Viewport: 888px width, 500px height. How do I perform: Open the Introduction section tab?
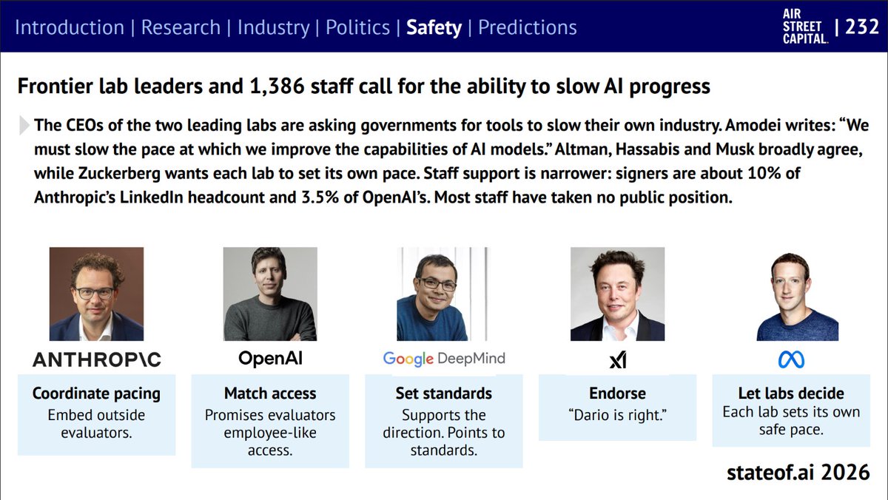70,28
